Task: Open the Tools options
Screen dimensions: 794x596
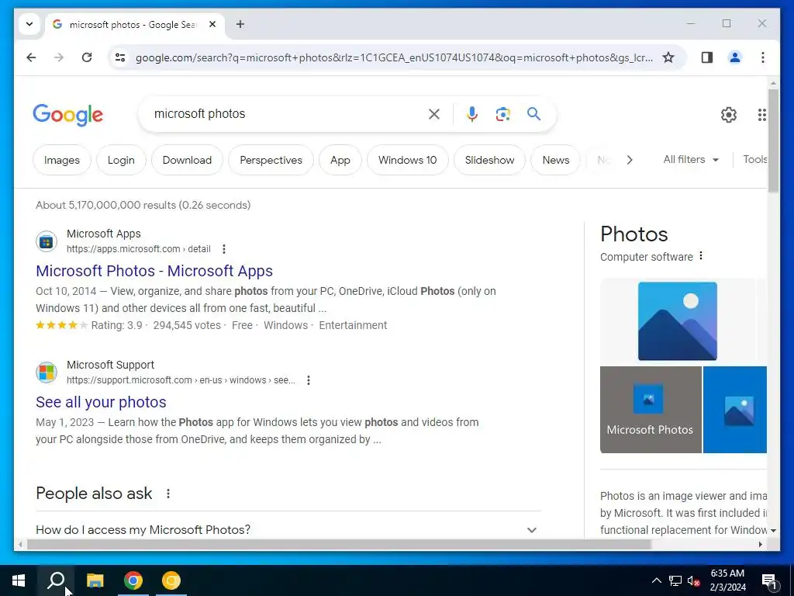Action: pos(754,160)
